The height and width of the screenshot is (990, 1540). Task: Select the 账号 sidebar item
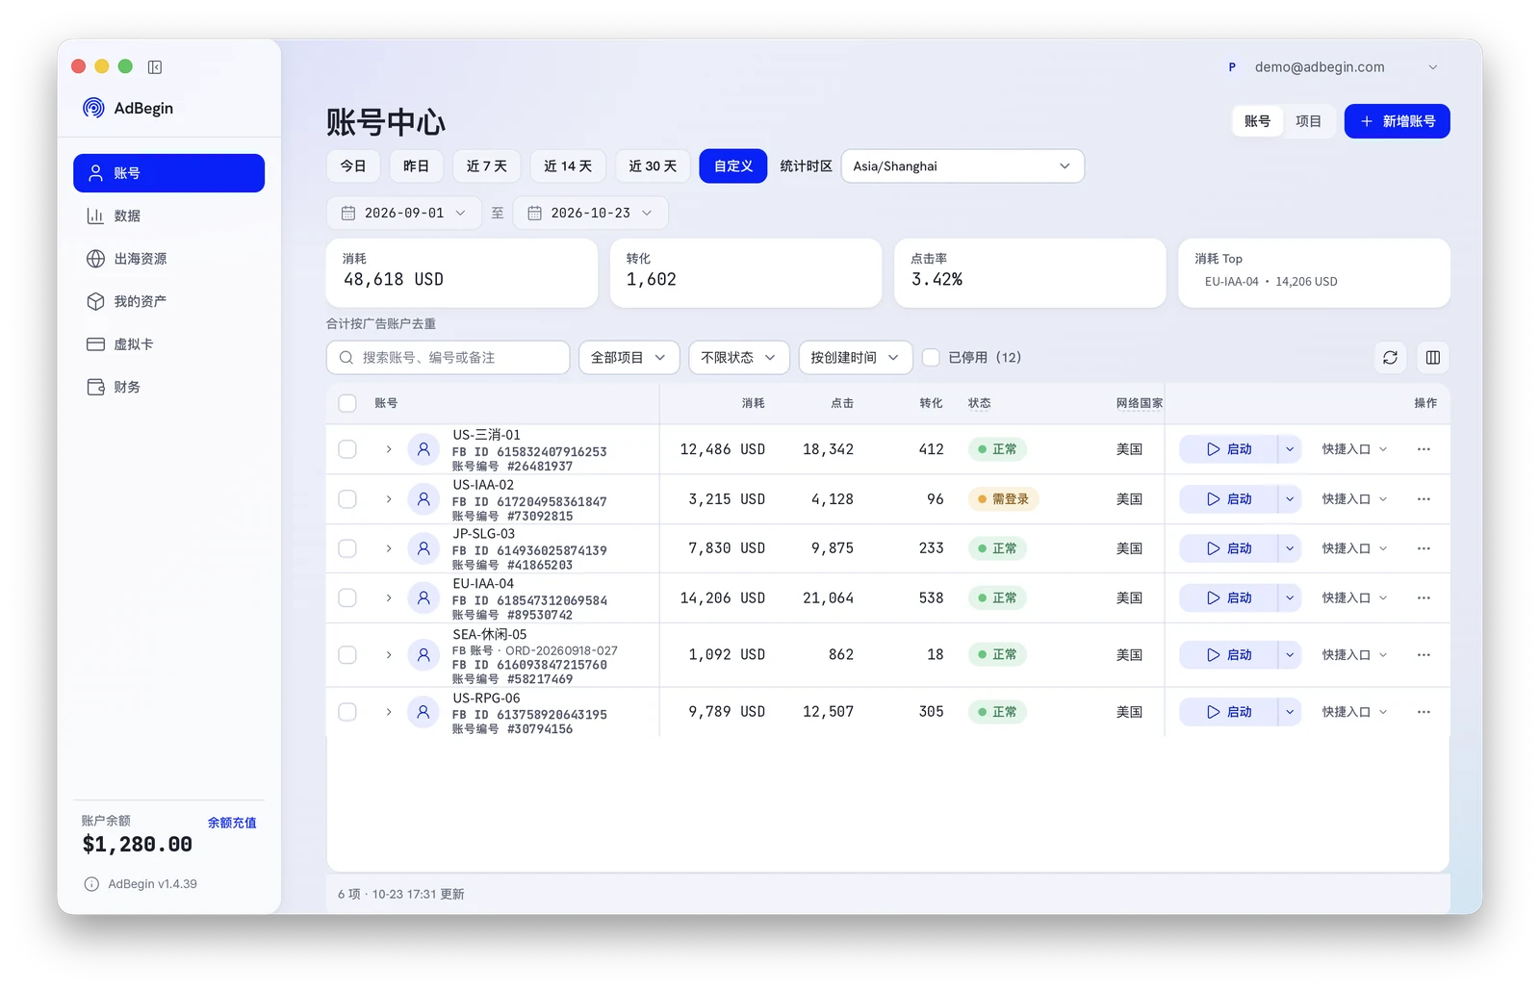[x=168, y=173]
